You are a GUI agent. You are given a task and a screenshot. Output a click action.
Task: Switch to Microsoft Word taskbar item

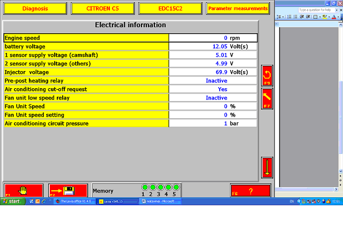(161, 202)
